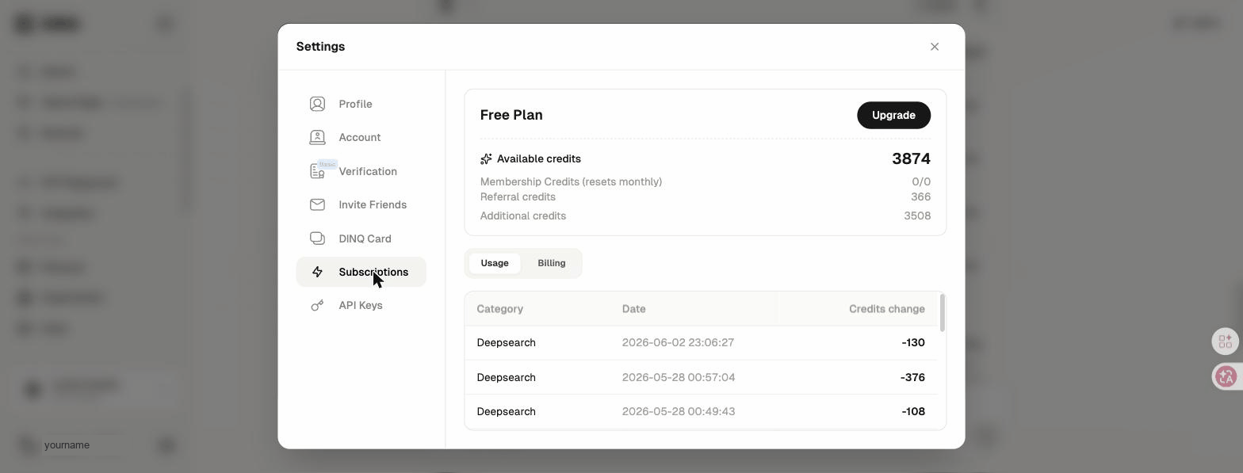1243x473 pixels.
Task: Click the Profile person icon
Action: coord(317,104)
